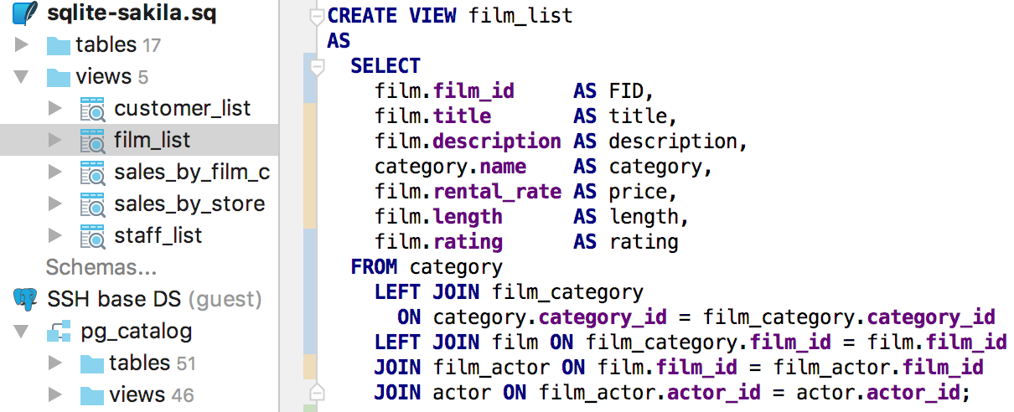1014x412 pixels.
Task: Click the 'price' alias
Action: 641,192
